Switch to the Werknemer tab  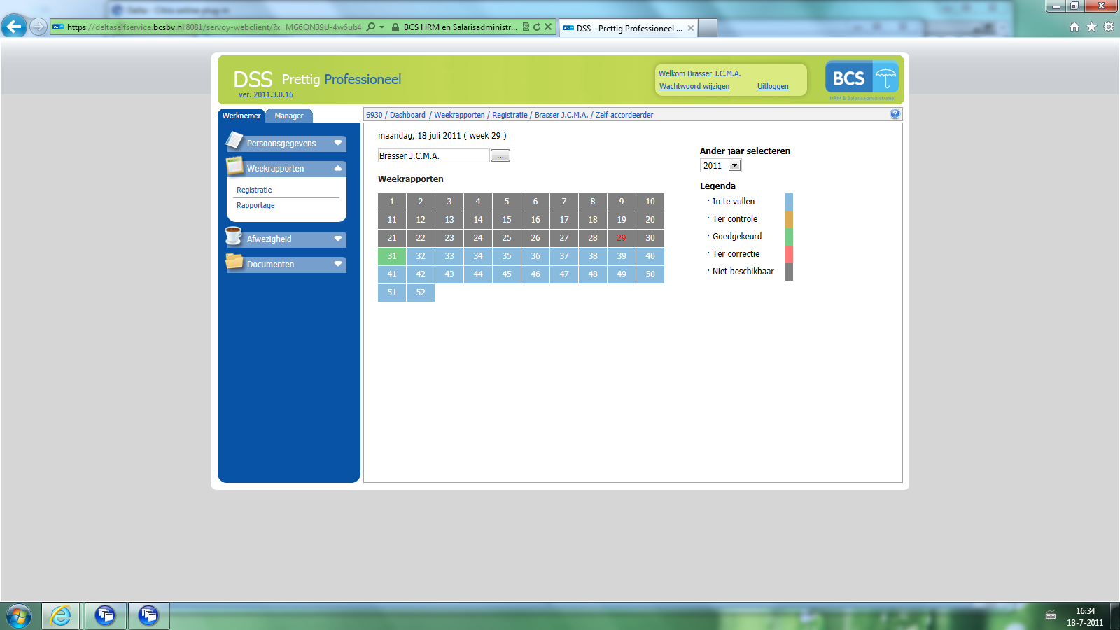click(x=241, y=115)
